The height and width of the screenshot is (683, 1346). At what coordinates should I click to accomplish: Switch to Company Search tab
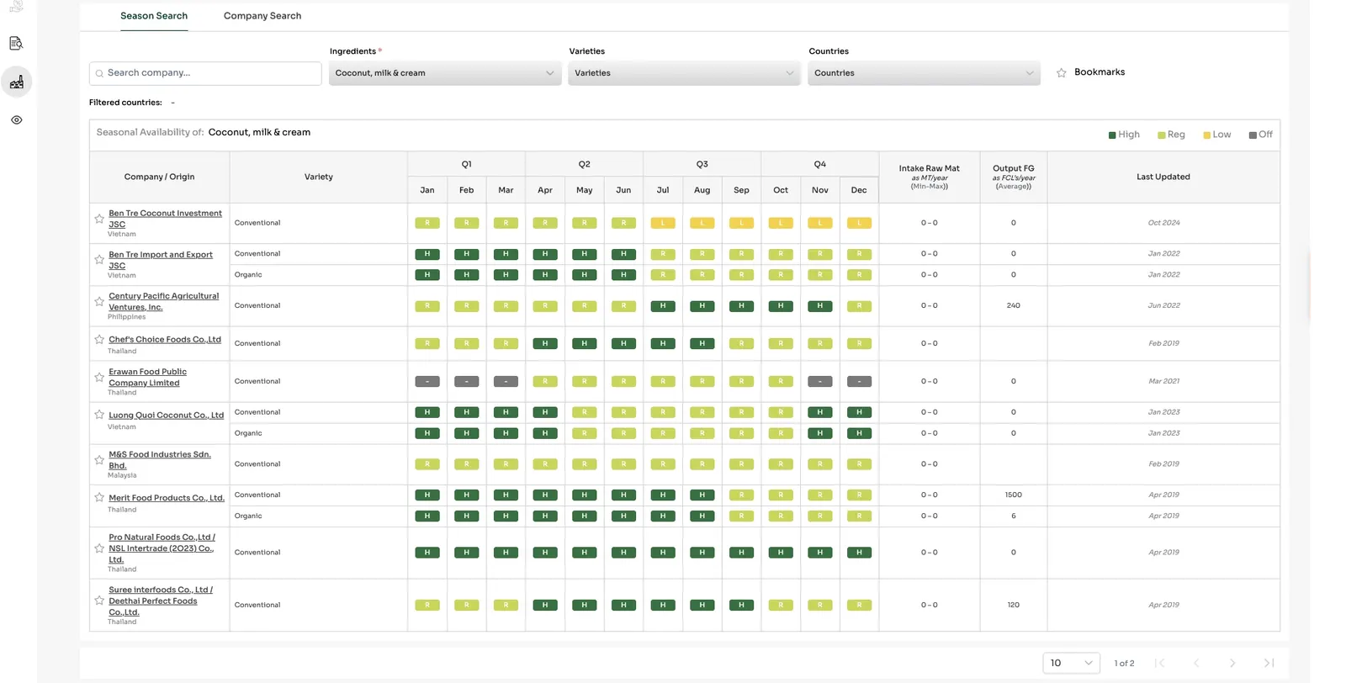pyautogui.click(x=262, y=16)
